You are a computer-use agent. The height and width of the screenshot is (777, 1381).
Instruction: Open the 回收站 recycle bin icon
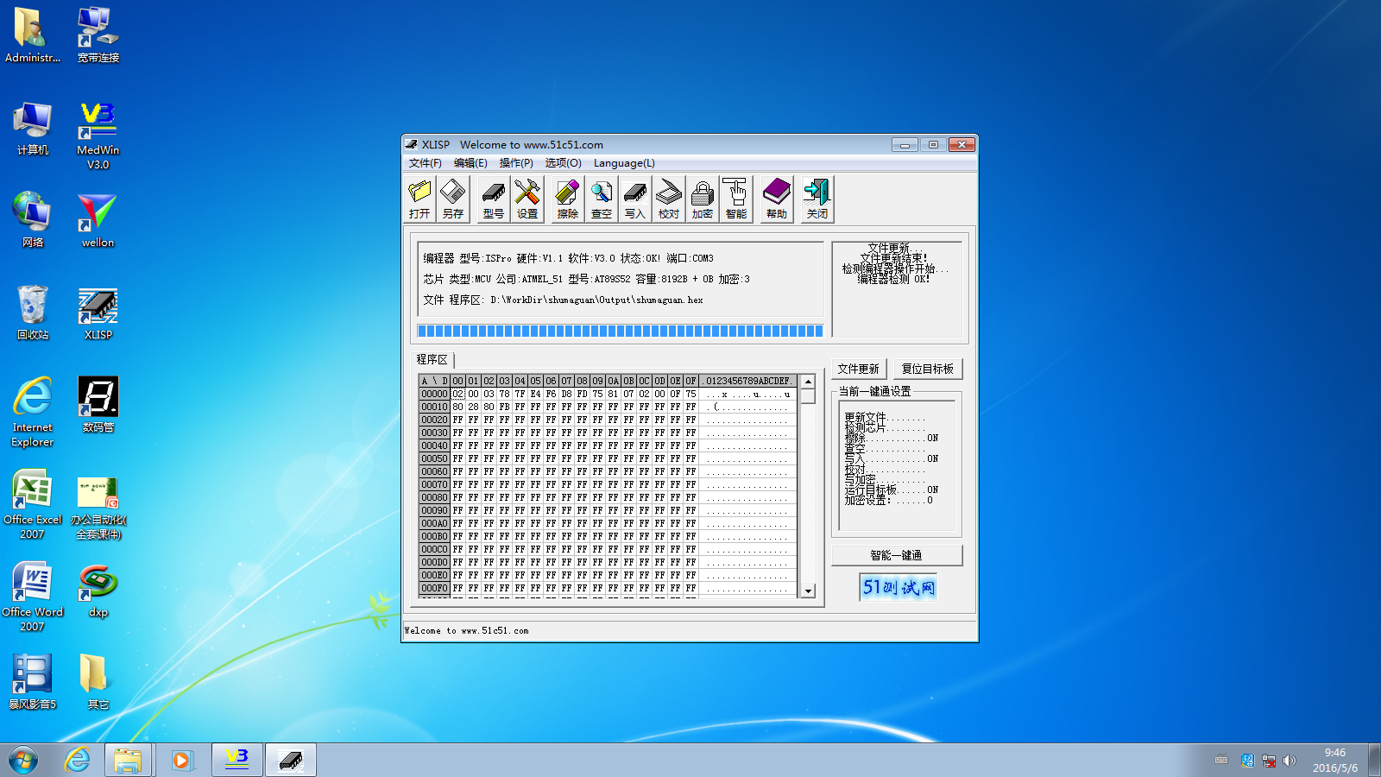tap(32, 313)
